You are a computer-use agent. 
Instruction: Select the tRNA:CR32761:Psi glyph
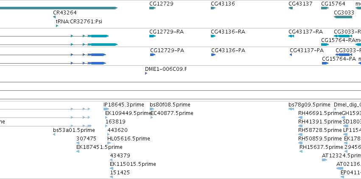[57, 26]
